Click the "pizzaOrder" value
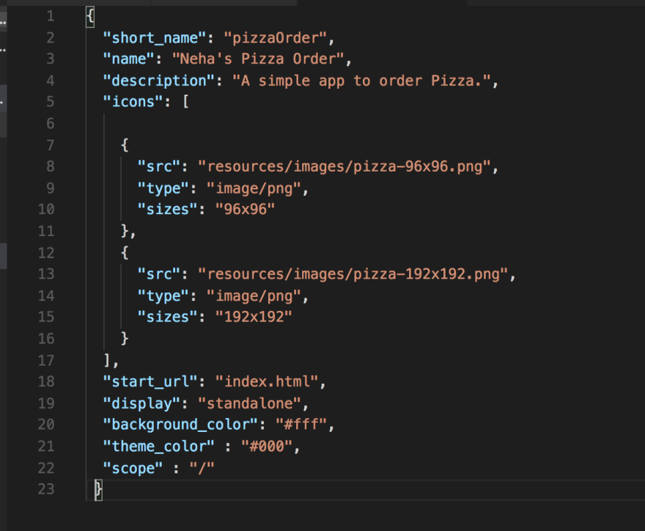 [275, 38]
